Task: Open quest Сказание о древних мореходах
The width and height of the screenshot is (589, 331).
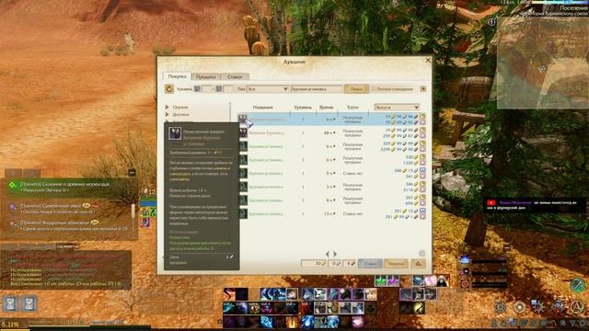Action: tap(64, 184)
